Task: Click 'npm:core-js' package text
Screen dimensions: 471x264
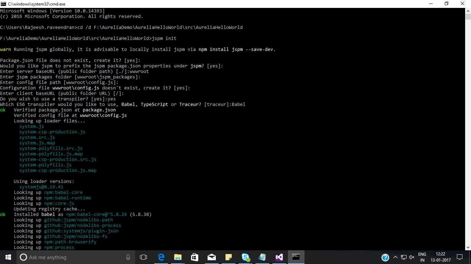Action: (x=59, y=203)
